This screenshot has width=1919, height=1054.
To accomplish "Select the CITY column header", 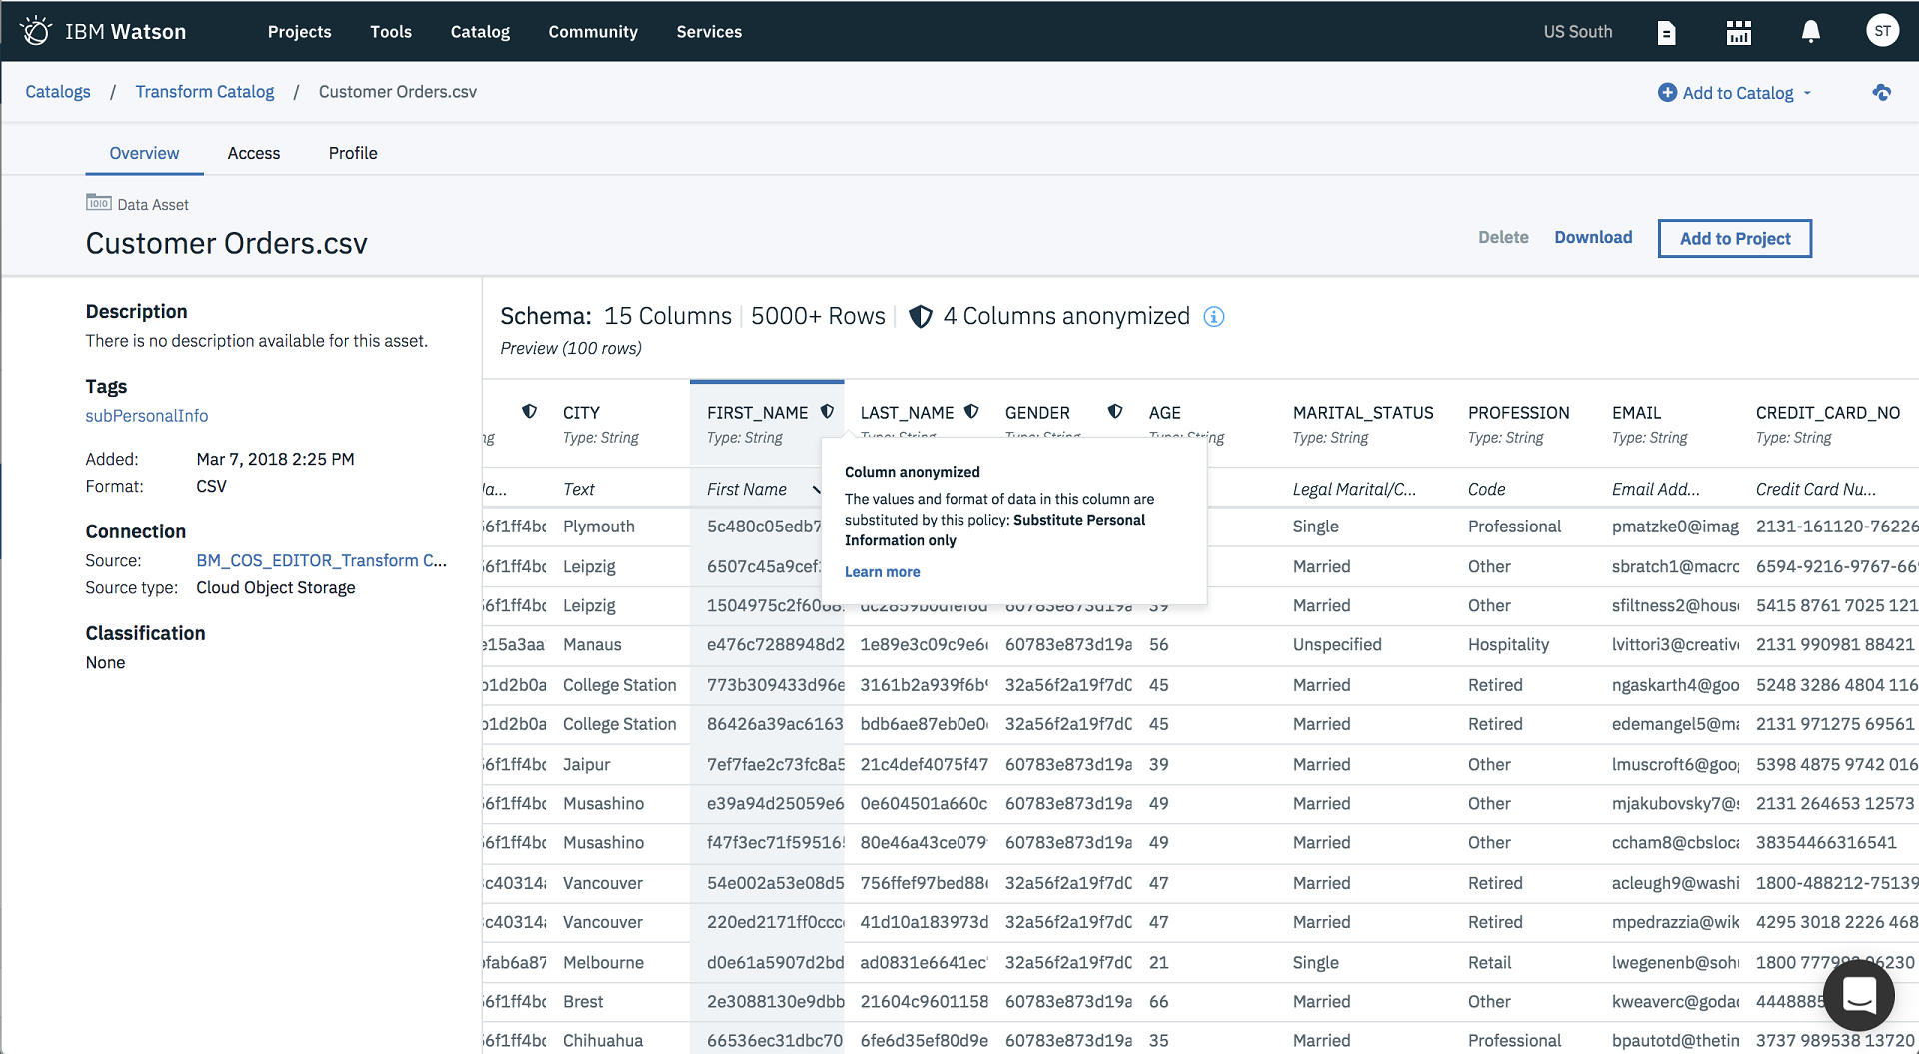I will point(581,412).
